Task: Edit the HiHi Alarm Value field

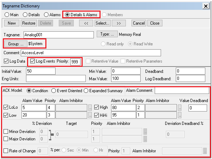Action: [x=123, y=115]
